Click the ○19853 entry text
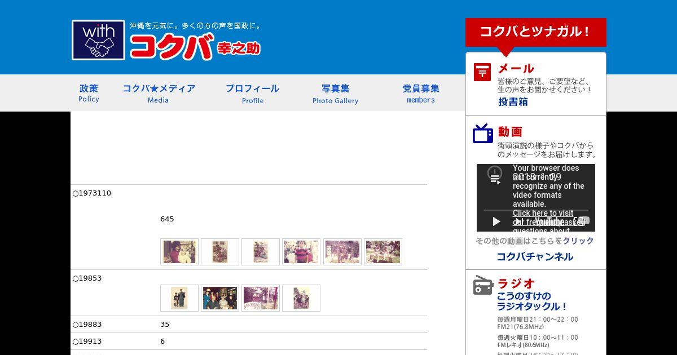Viewport: 677px width, 355px height. click(x=87, y=278)
